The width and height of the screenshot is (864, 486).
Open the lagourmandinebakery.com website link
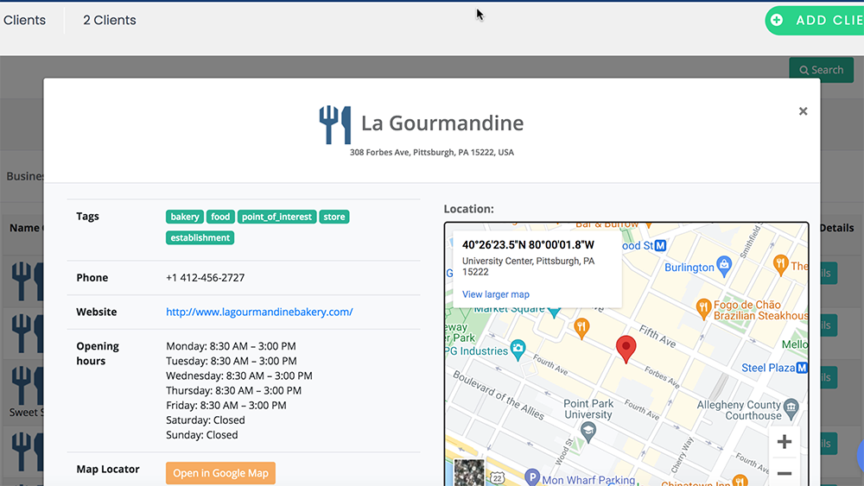[x=259, y=312]
